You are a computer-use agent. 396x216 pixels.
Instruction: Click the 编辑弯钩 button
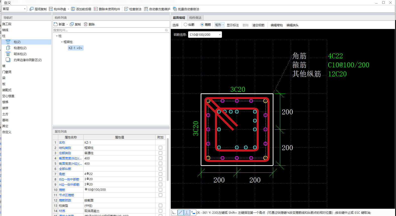point(277,25)
